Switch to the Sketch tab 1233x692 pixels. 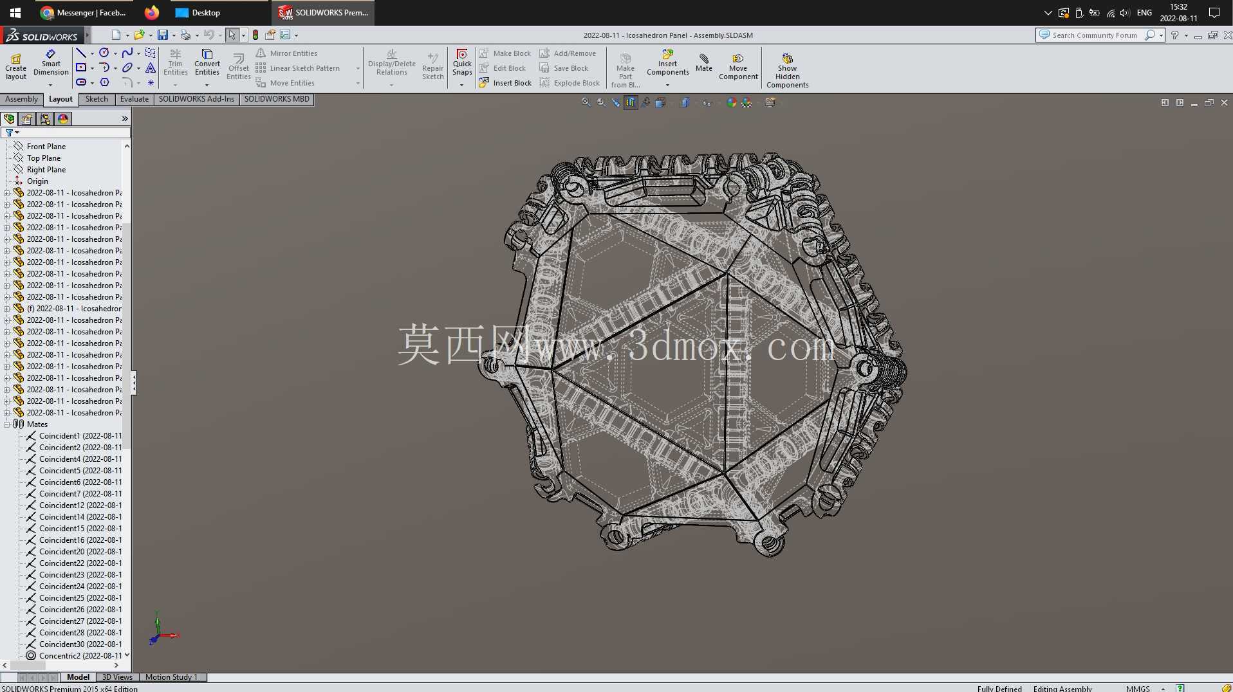click(97, 99)
